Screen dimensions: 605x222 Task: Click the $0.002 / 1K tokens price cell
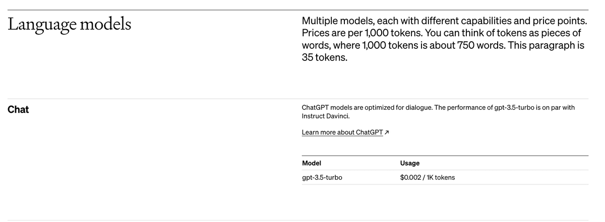(x=428, y=177)
